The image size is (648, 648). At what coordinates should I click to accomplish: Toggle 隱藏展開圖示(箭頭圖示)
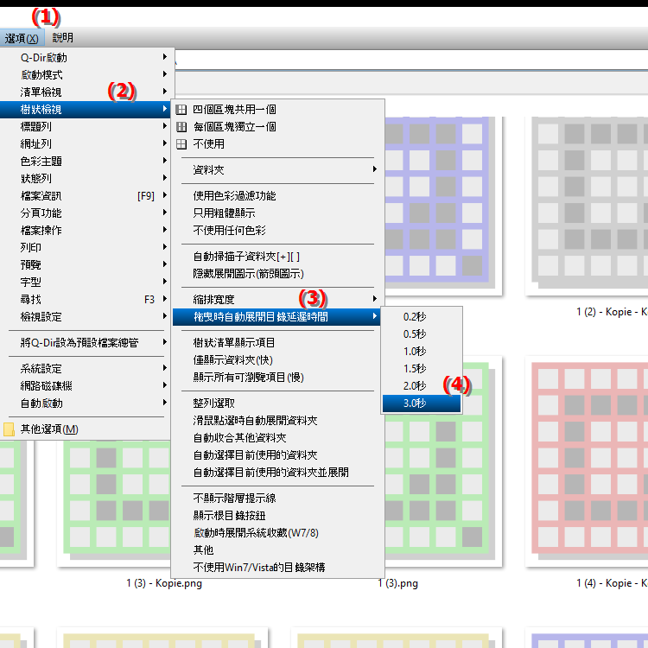(x=278, y=274)
